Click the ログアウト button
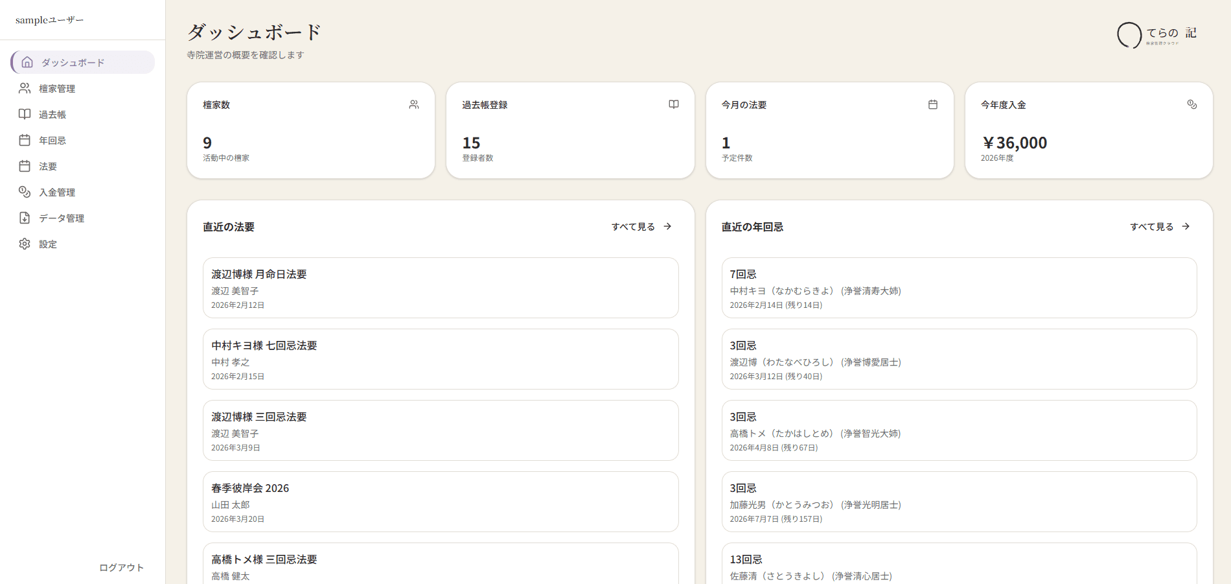 pyautogui.click(x=122, y=567)
